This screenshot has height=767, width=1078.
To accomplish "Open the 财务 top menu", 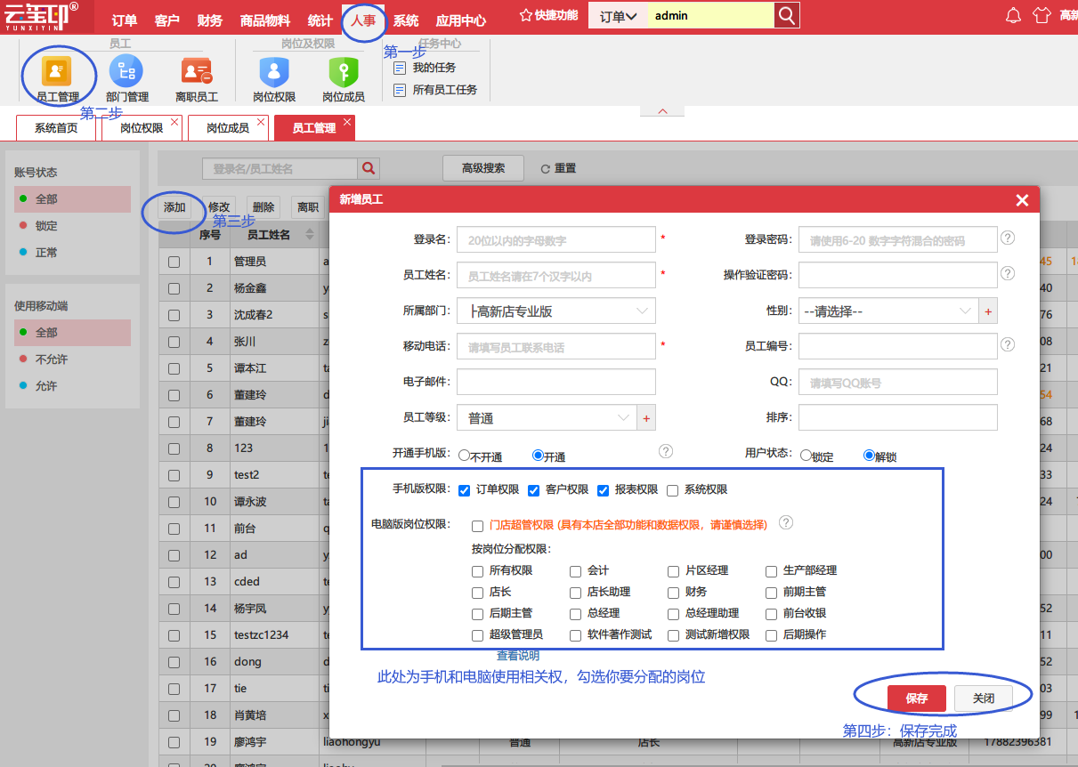I will click(210, 21).
